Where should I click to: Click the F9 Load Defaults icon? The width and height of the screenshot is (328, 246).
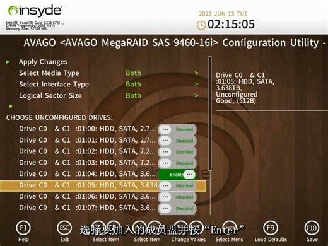click(271, 228)
